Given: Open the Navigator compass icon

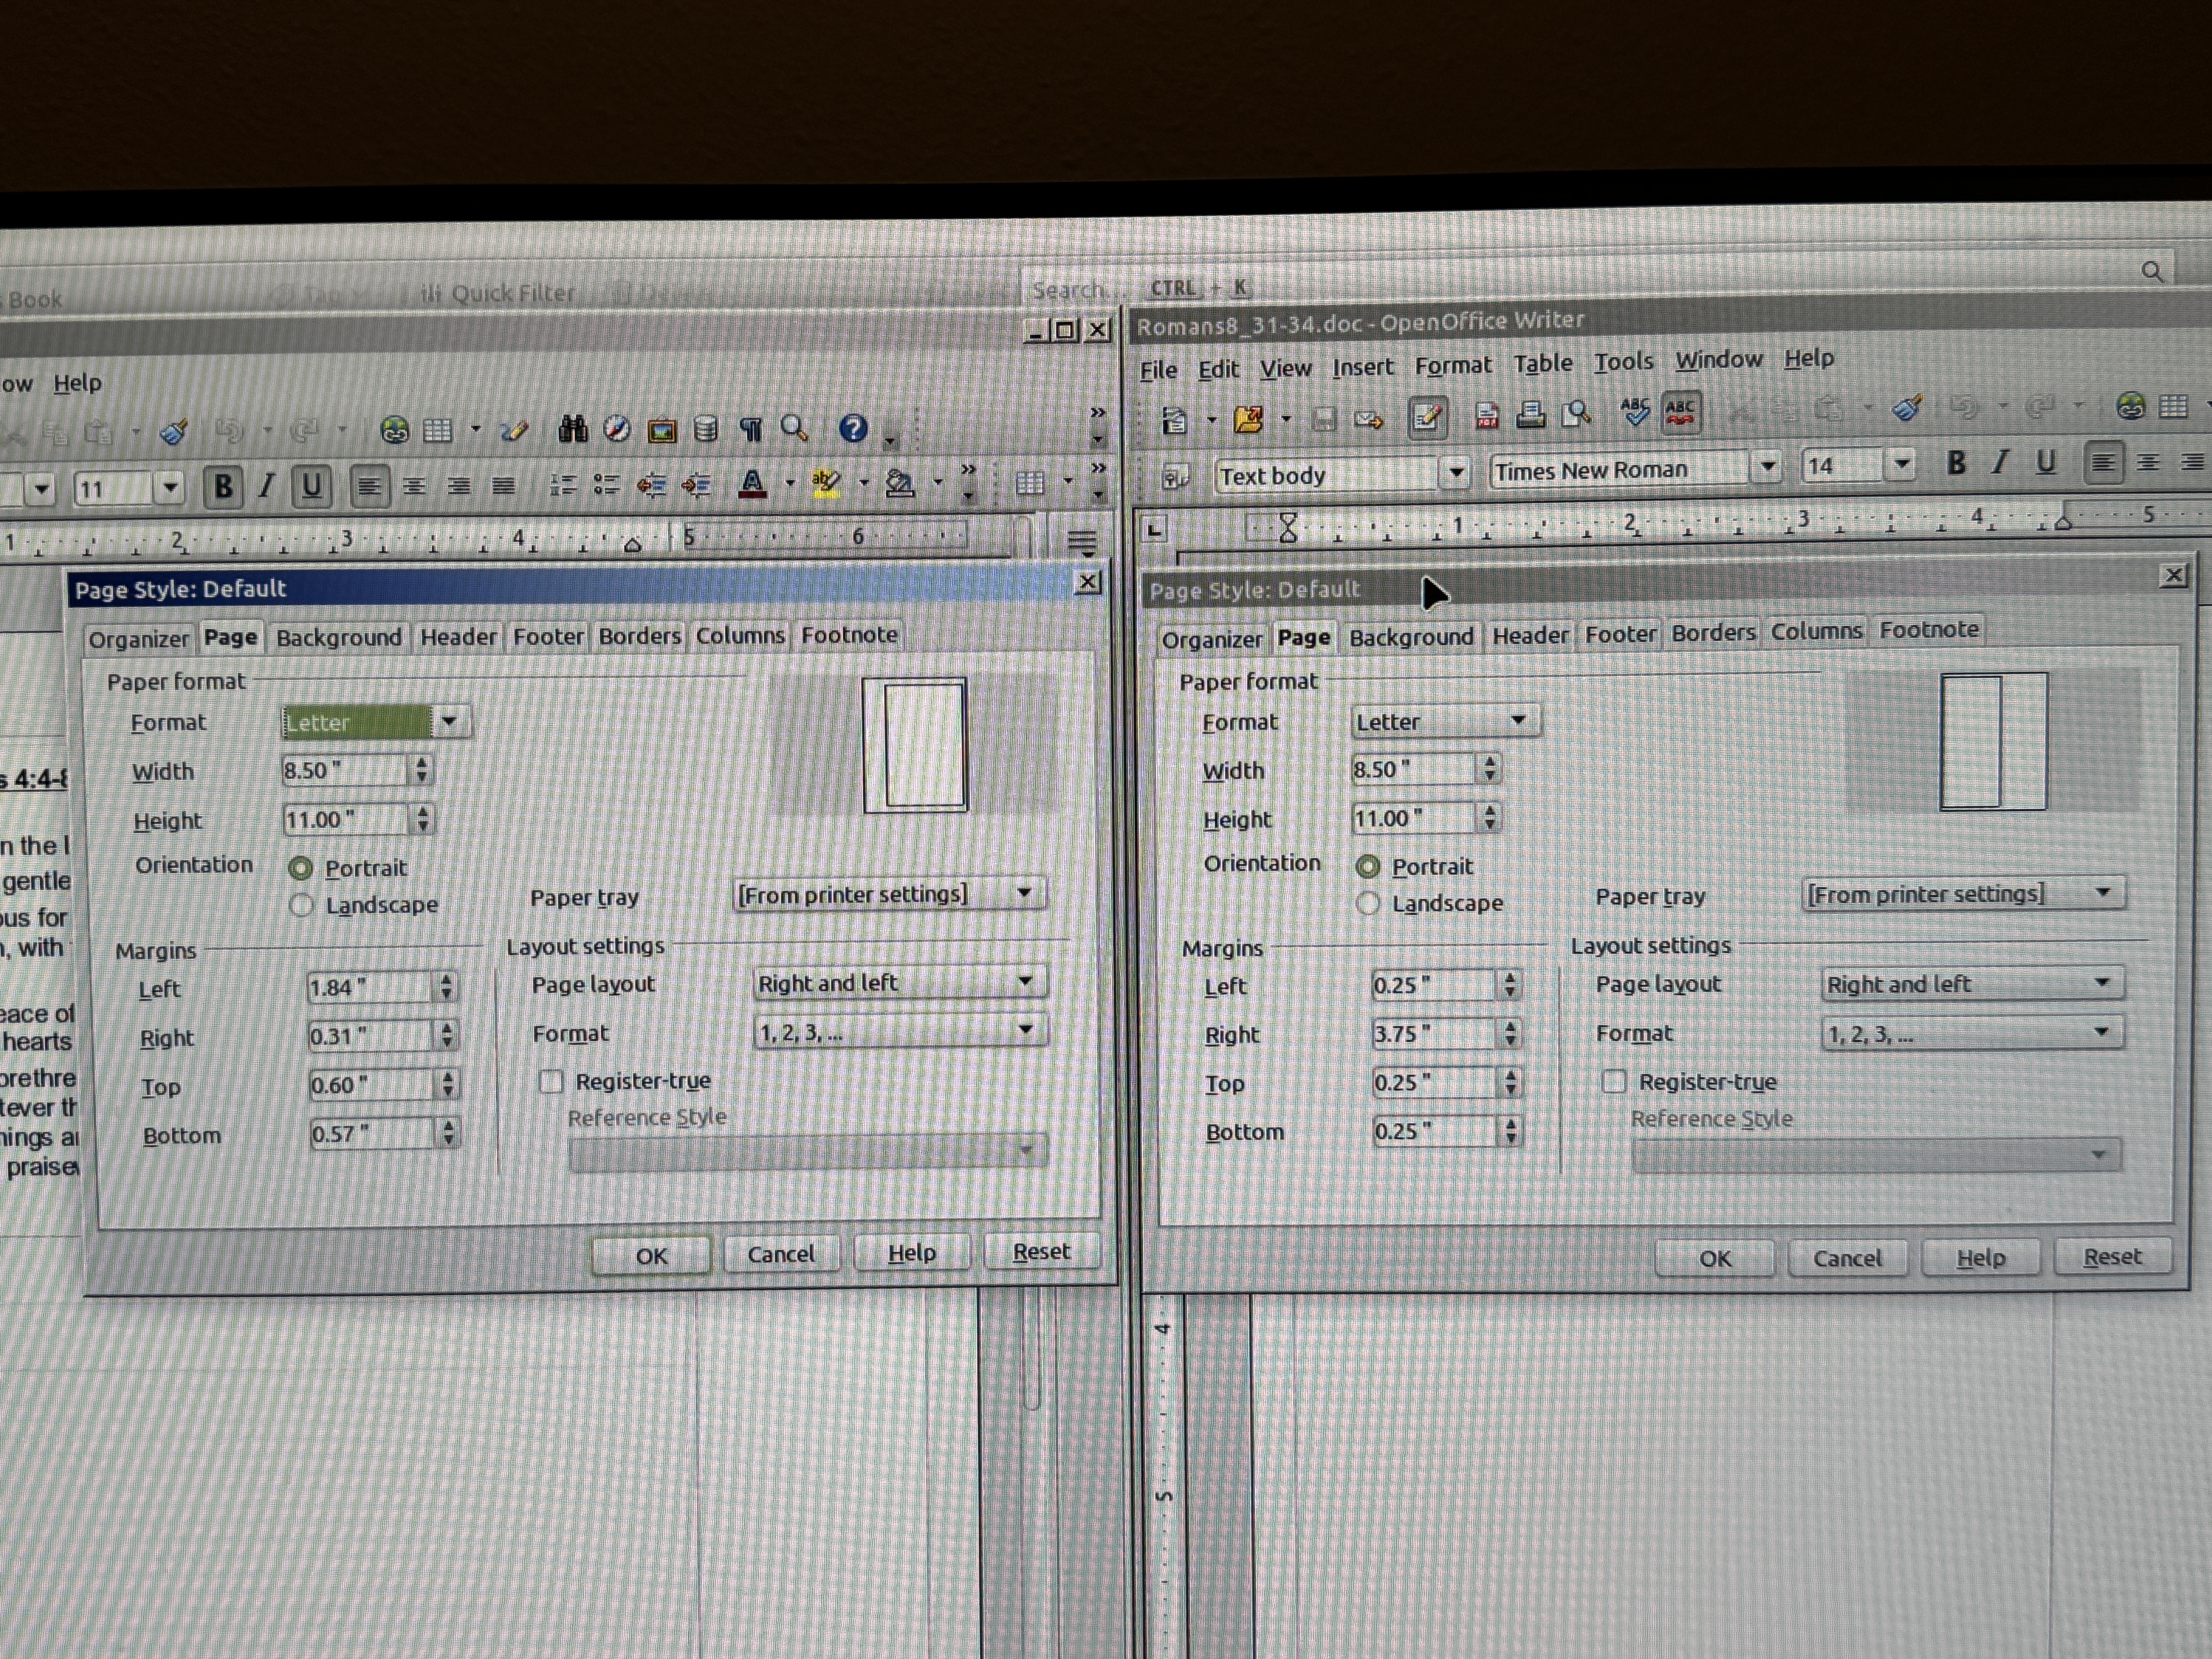Looking at the screenshot, I should (x=617, y=430).
